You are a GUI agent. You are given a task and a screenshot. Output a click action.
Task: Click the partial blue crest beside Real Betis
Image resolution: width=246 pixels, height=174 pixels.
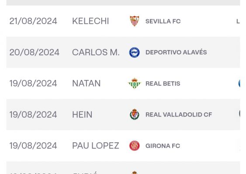239,83
